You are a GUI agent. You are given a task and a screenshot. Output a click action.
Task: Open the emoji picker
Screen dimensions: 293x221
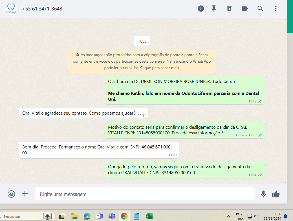pos(11,194)
